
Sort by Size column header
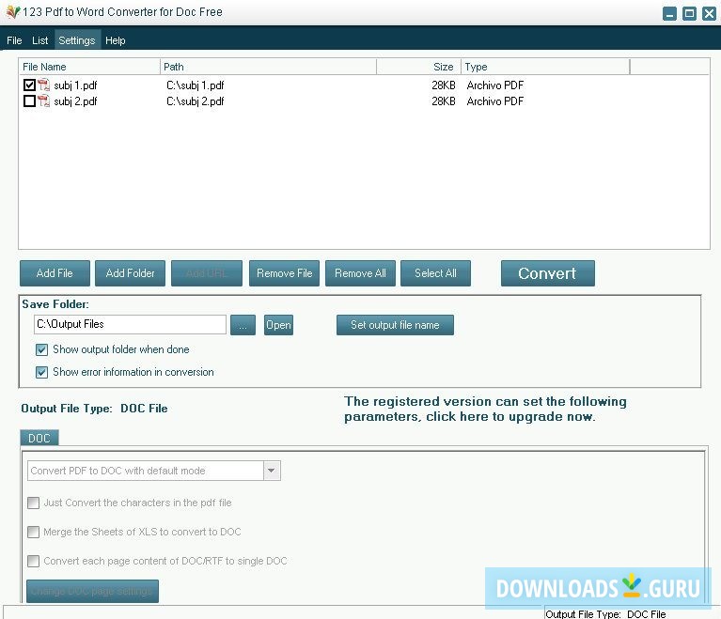pos(419,67)
